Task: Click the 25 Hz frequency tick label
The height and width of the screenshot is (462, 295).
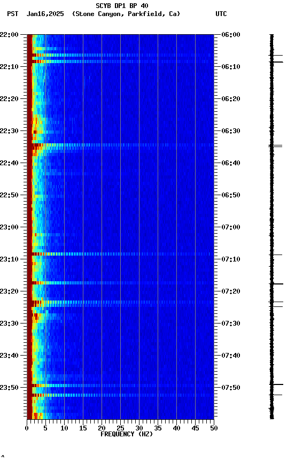Action: pyautogui.click(x=120, y=428)
